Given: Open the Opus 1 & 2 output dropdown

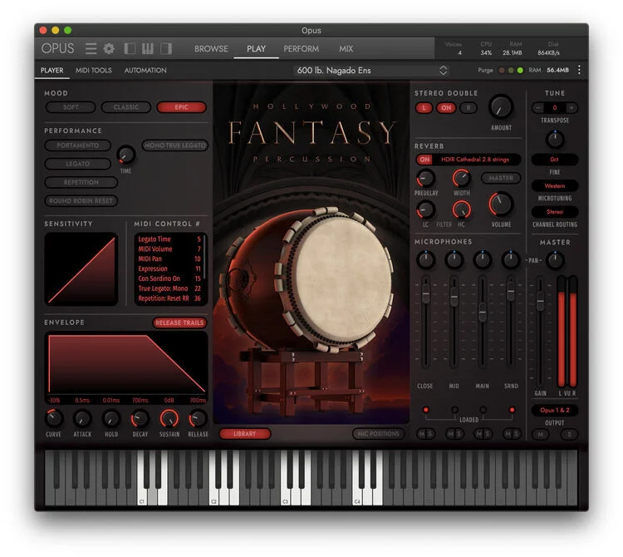Looking at the screenshot, I should pos(555,410).
